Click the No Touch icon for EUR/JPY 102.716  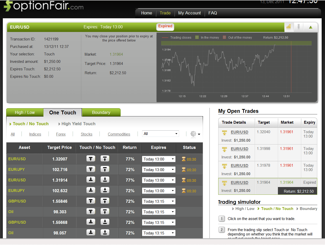tap(105, 169)
